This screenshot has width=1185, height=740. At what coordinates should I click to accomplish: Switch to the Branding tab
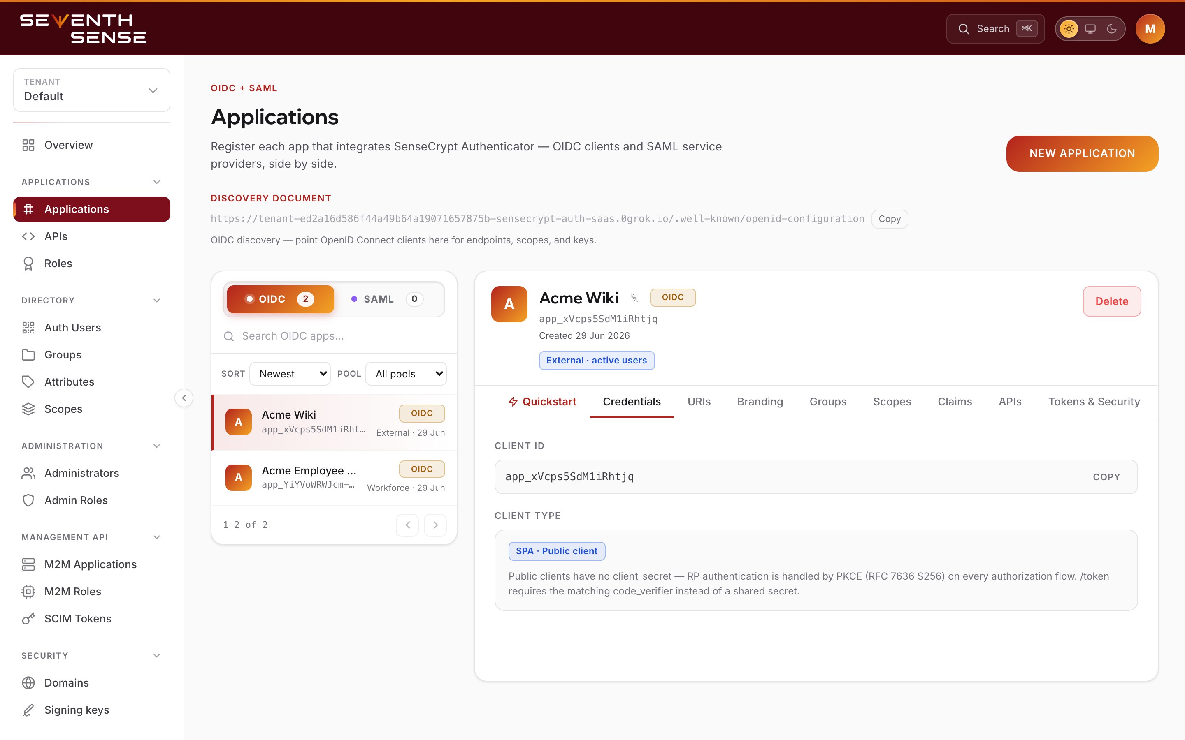(x=760, y=402)
